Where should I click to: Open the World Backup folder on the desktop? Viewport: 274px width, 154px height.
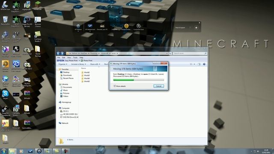(38, 51)
